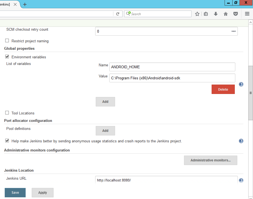253x199 pixels.
Task: Open help for environment variables entry
Action: pos(241,84)
